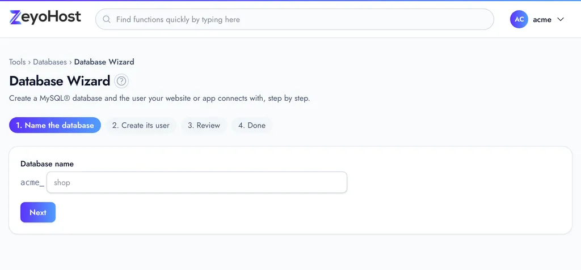Image resolution: width=581 pixels, height=270 pixels.
Task: Click the acme_ prefix text
Action: coord(32,182)
